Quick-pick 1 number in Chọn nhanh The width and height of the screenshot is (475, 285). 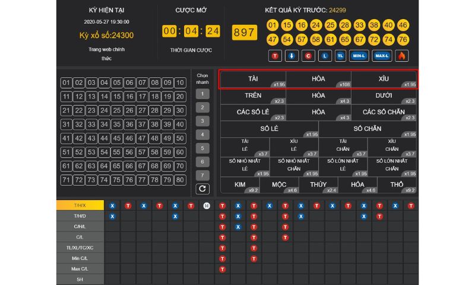202,94
